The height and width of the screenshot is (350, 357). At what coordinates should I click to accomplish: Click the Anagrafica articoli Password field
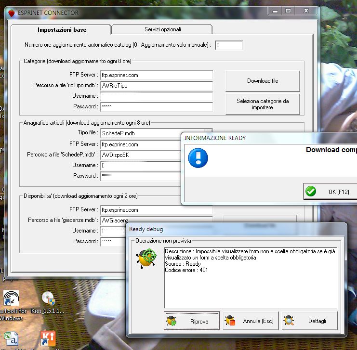(x=141, y=176)
